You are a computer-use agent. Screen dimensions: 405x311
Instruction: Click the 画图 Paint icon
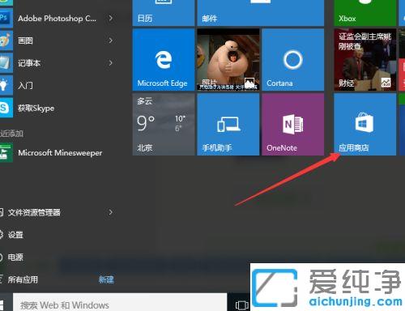(x=6, y=40)
